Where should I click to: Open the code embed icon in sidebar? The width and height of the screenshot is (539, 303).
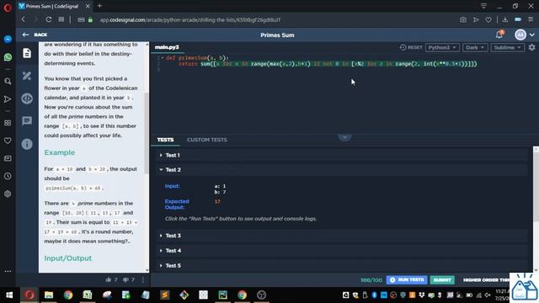[27, 98]
